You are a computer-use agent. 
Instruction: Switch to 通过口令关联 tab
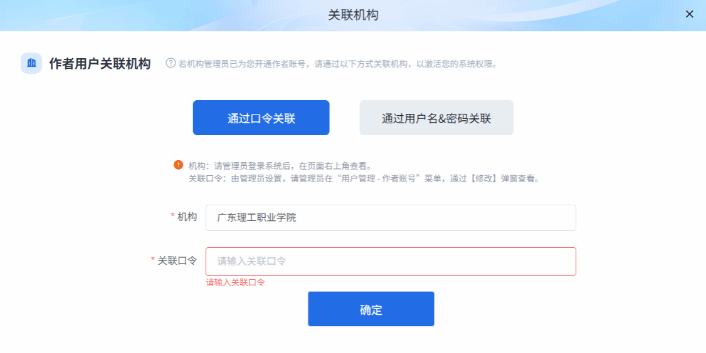coord(261,118)
